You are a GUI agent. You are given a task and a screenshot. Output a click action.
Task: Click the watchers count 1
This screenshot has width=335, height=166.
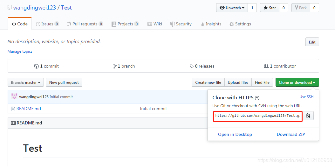pos(252,8)
